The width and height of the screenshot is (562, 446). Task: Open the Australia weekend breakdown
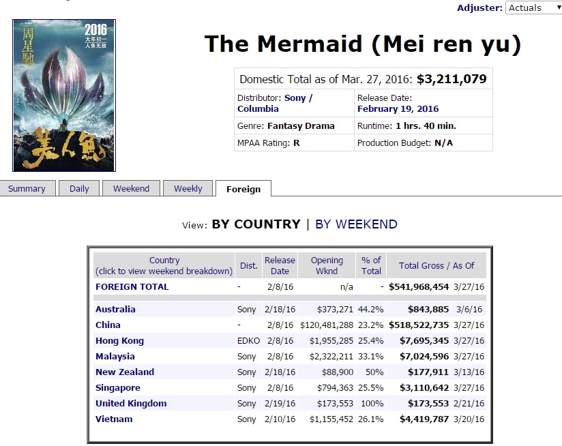tap(115, 309)
